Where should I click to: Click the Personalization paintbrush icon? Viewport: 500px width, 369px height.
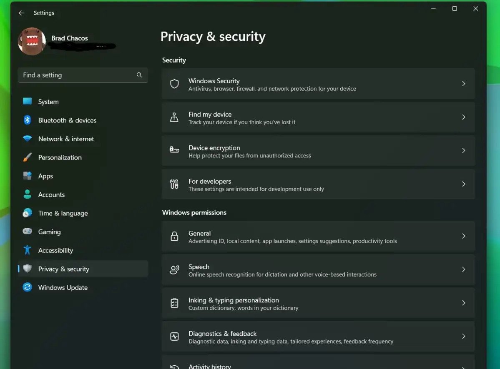(x=27, y=157)
